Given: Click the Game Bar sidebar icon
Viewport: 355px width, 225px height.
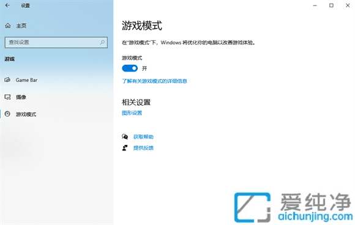Looking at the screenshot, I should (7, 80).
